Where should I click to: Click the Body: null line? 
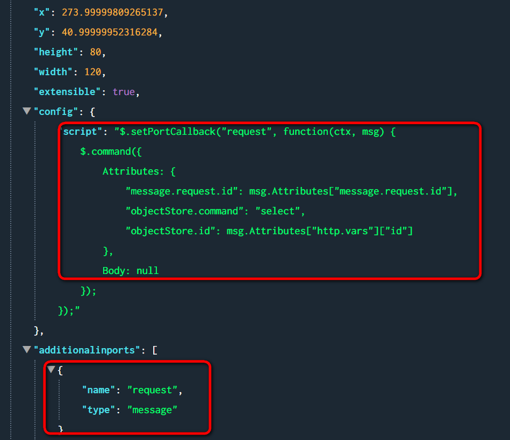click(x=131, y=271)
